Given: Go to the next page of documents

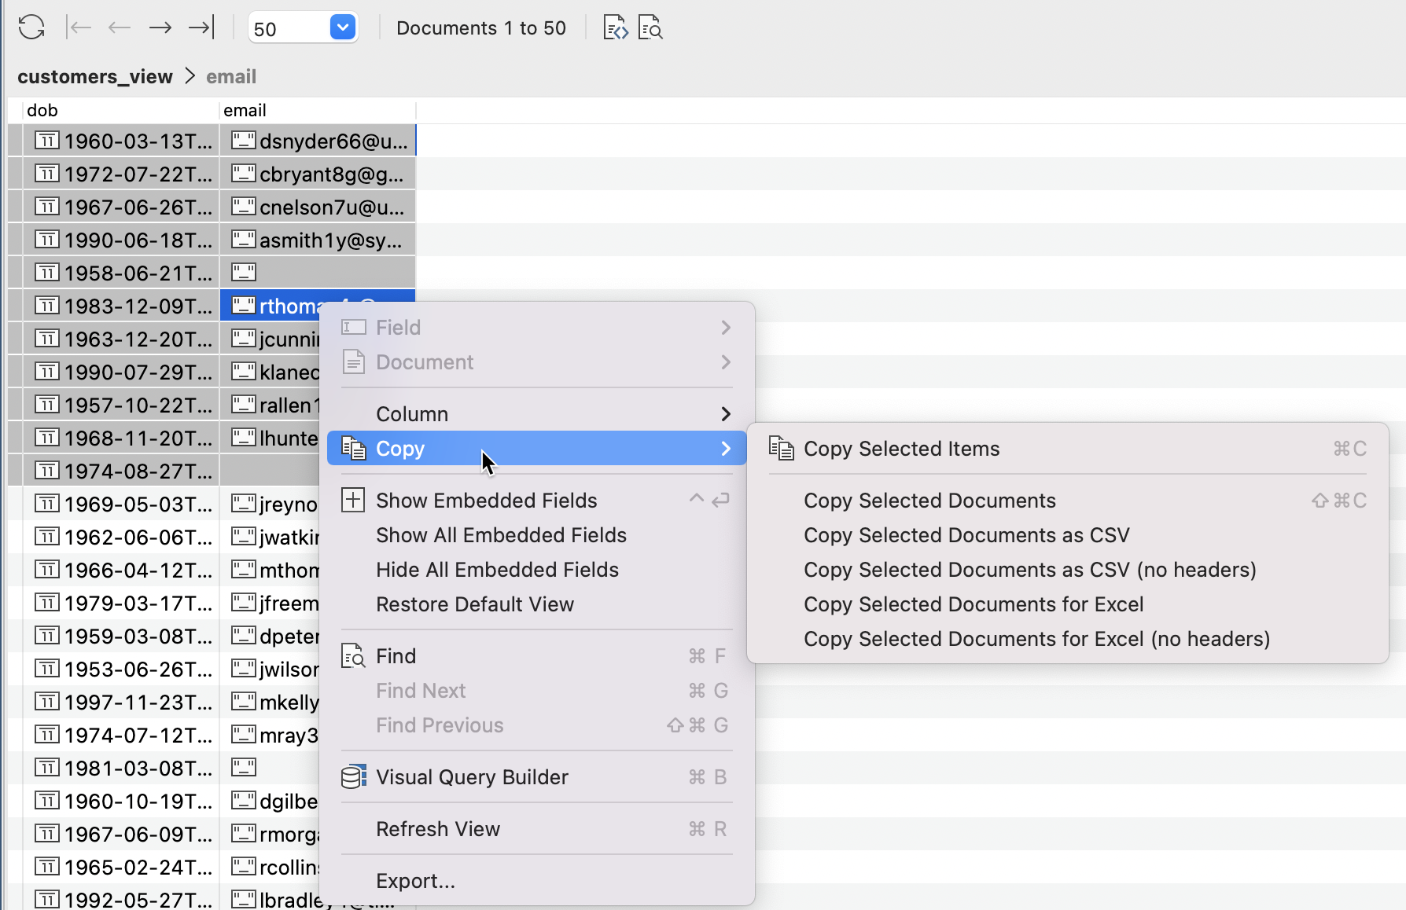Looking at the screenshot, I should tap(160, 27).
